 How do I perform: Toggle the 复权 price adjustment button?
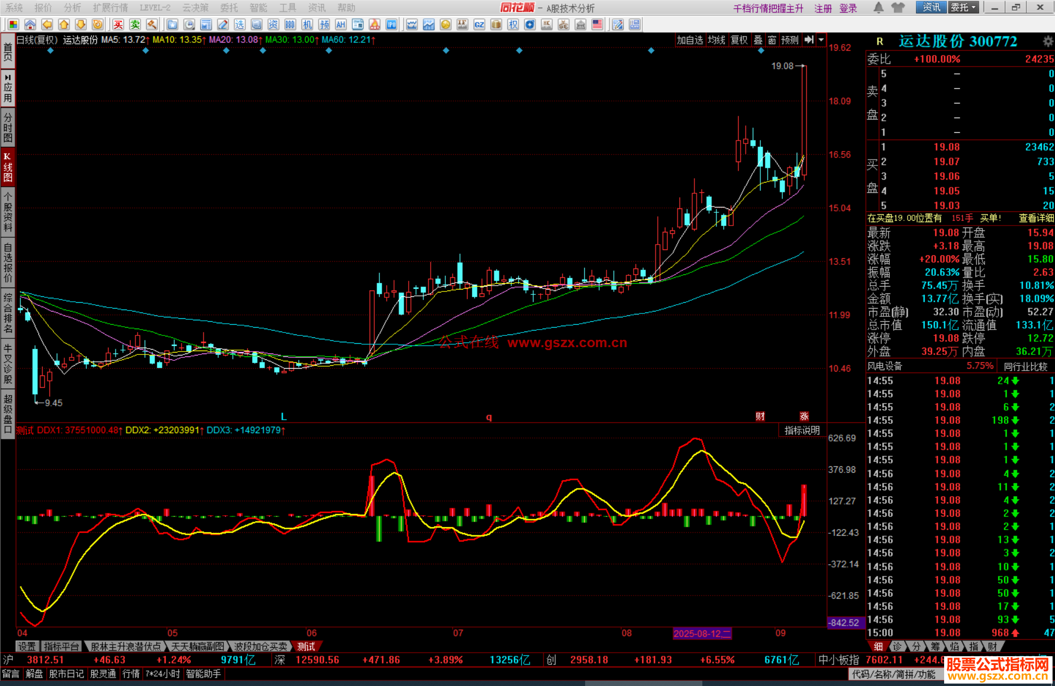pos(739,40)
